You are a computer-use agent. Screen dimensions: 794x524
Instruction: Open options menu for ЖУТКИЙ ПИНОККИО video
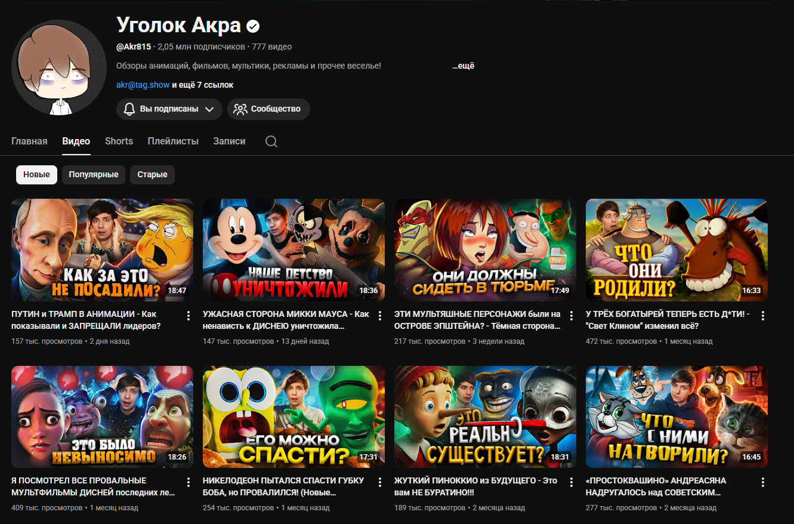coord(571,482)
